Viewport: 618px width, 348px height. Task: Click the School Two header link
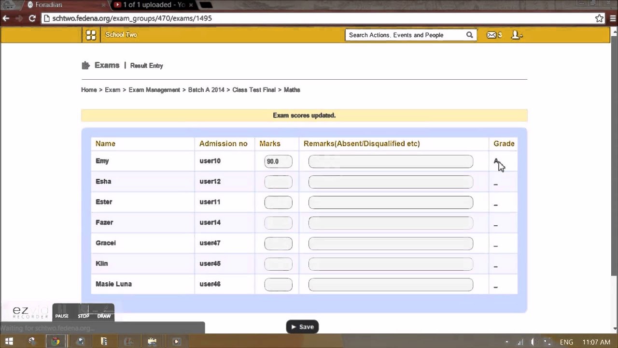click(121, 35)
